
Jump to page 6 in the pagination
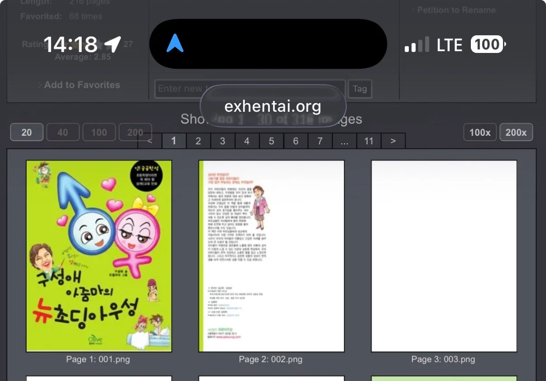[296, 141]
